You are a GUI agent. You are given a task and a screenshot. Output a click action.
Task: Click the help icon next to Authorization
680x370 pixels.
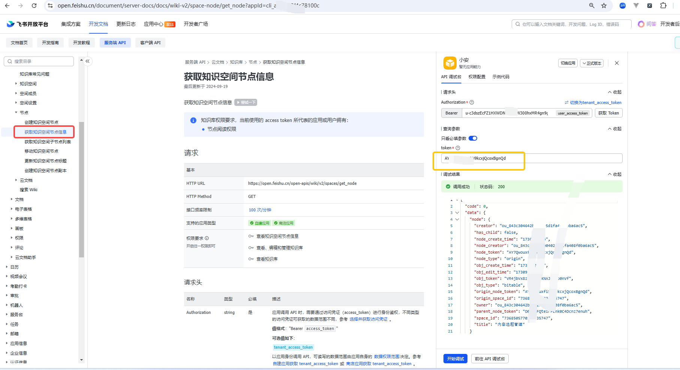tap(472, 102)
